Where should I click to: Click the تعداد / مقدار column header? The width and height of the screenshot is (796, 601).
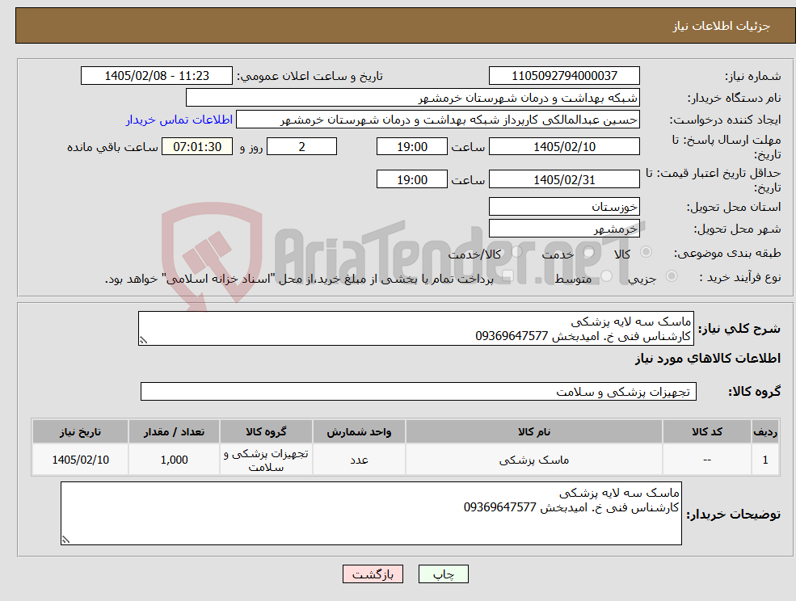[x=174, y=431]
